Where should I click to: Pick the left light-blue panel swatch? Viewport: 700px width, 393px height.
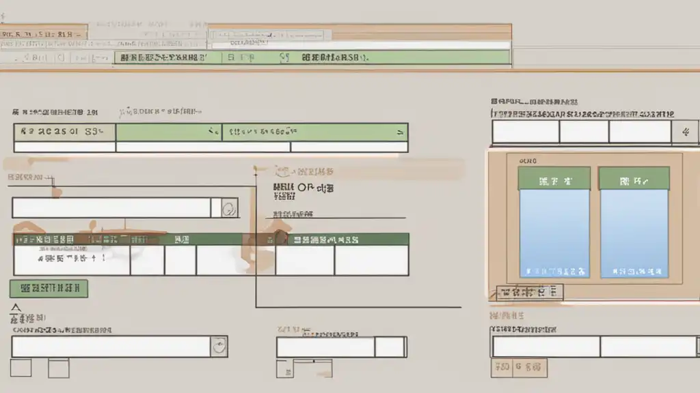[x=554, y=233]
